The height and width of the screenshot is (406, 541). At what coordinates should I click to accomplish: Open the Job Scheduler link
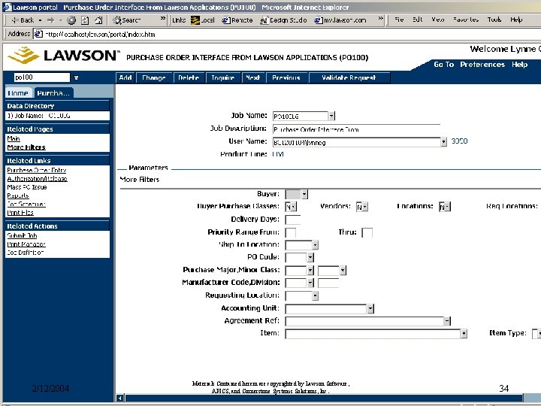coord(26,204)
